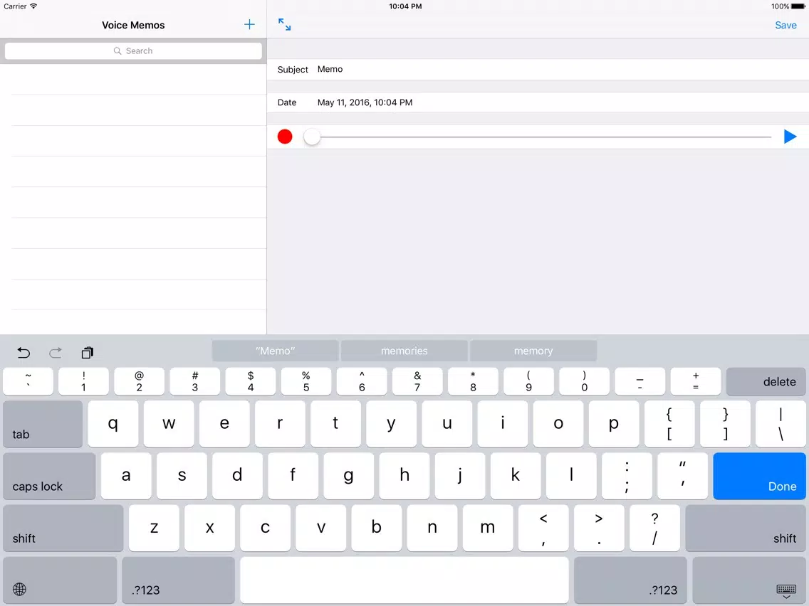Tap the letter l key
This screenshot has width=809, height=606.
571,476
